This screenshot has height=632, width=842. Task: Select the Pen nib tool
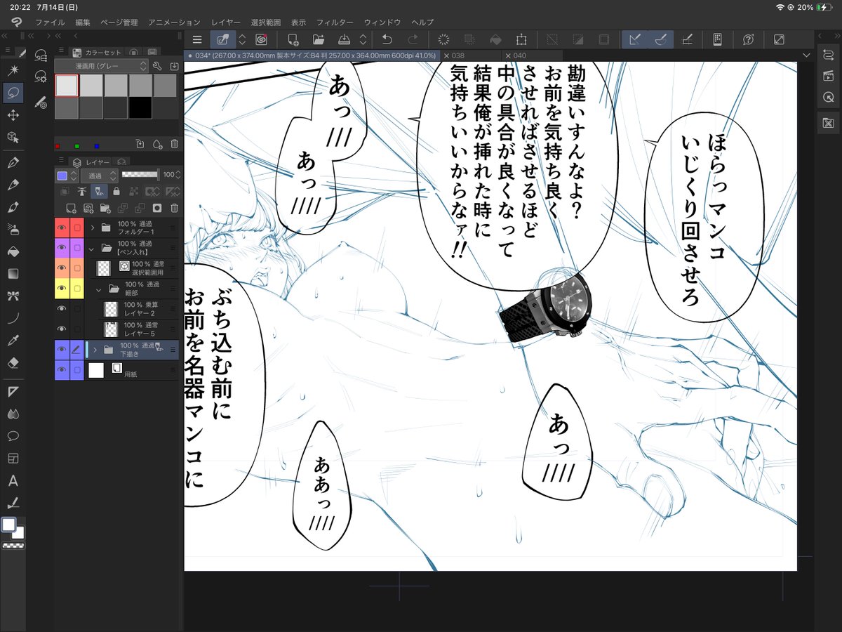point(13,163)
